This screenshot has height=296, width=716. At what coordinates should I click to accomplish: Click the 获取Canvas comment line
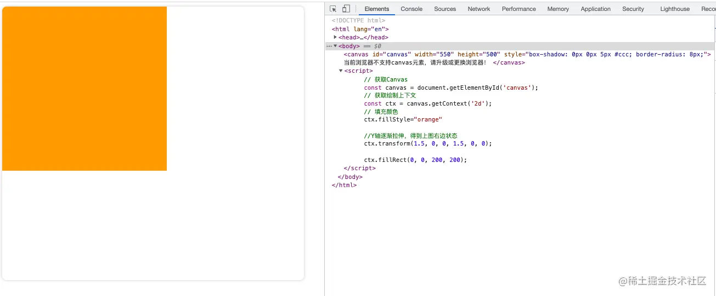[x=386, y=79]
